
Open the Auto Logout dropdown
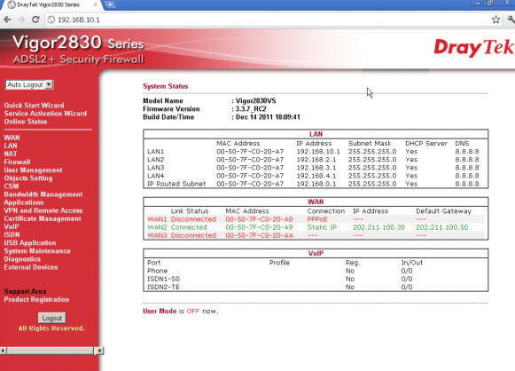click(x=29, y=85)
